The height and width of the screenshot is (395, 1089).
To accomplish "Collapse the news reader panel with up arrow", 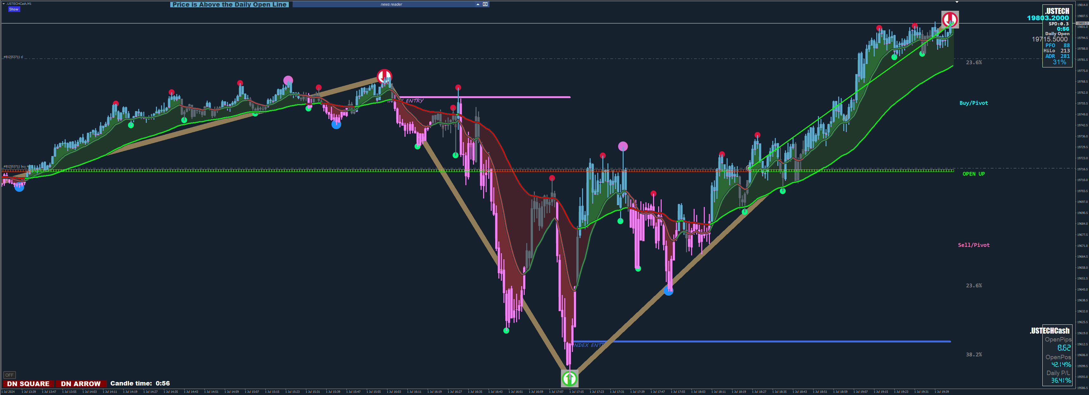I will point(478,4).
